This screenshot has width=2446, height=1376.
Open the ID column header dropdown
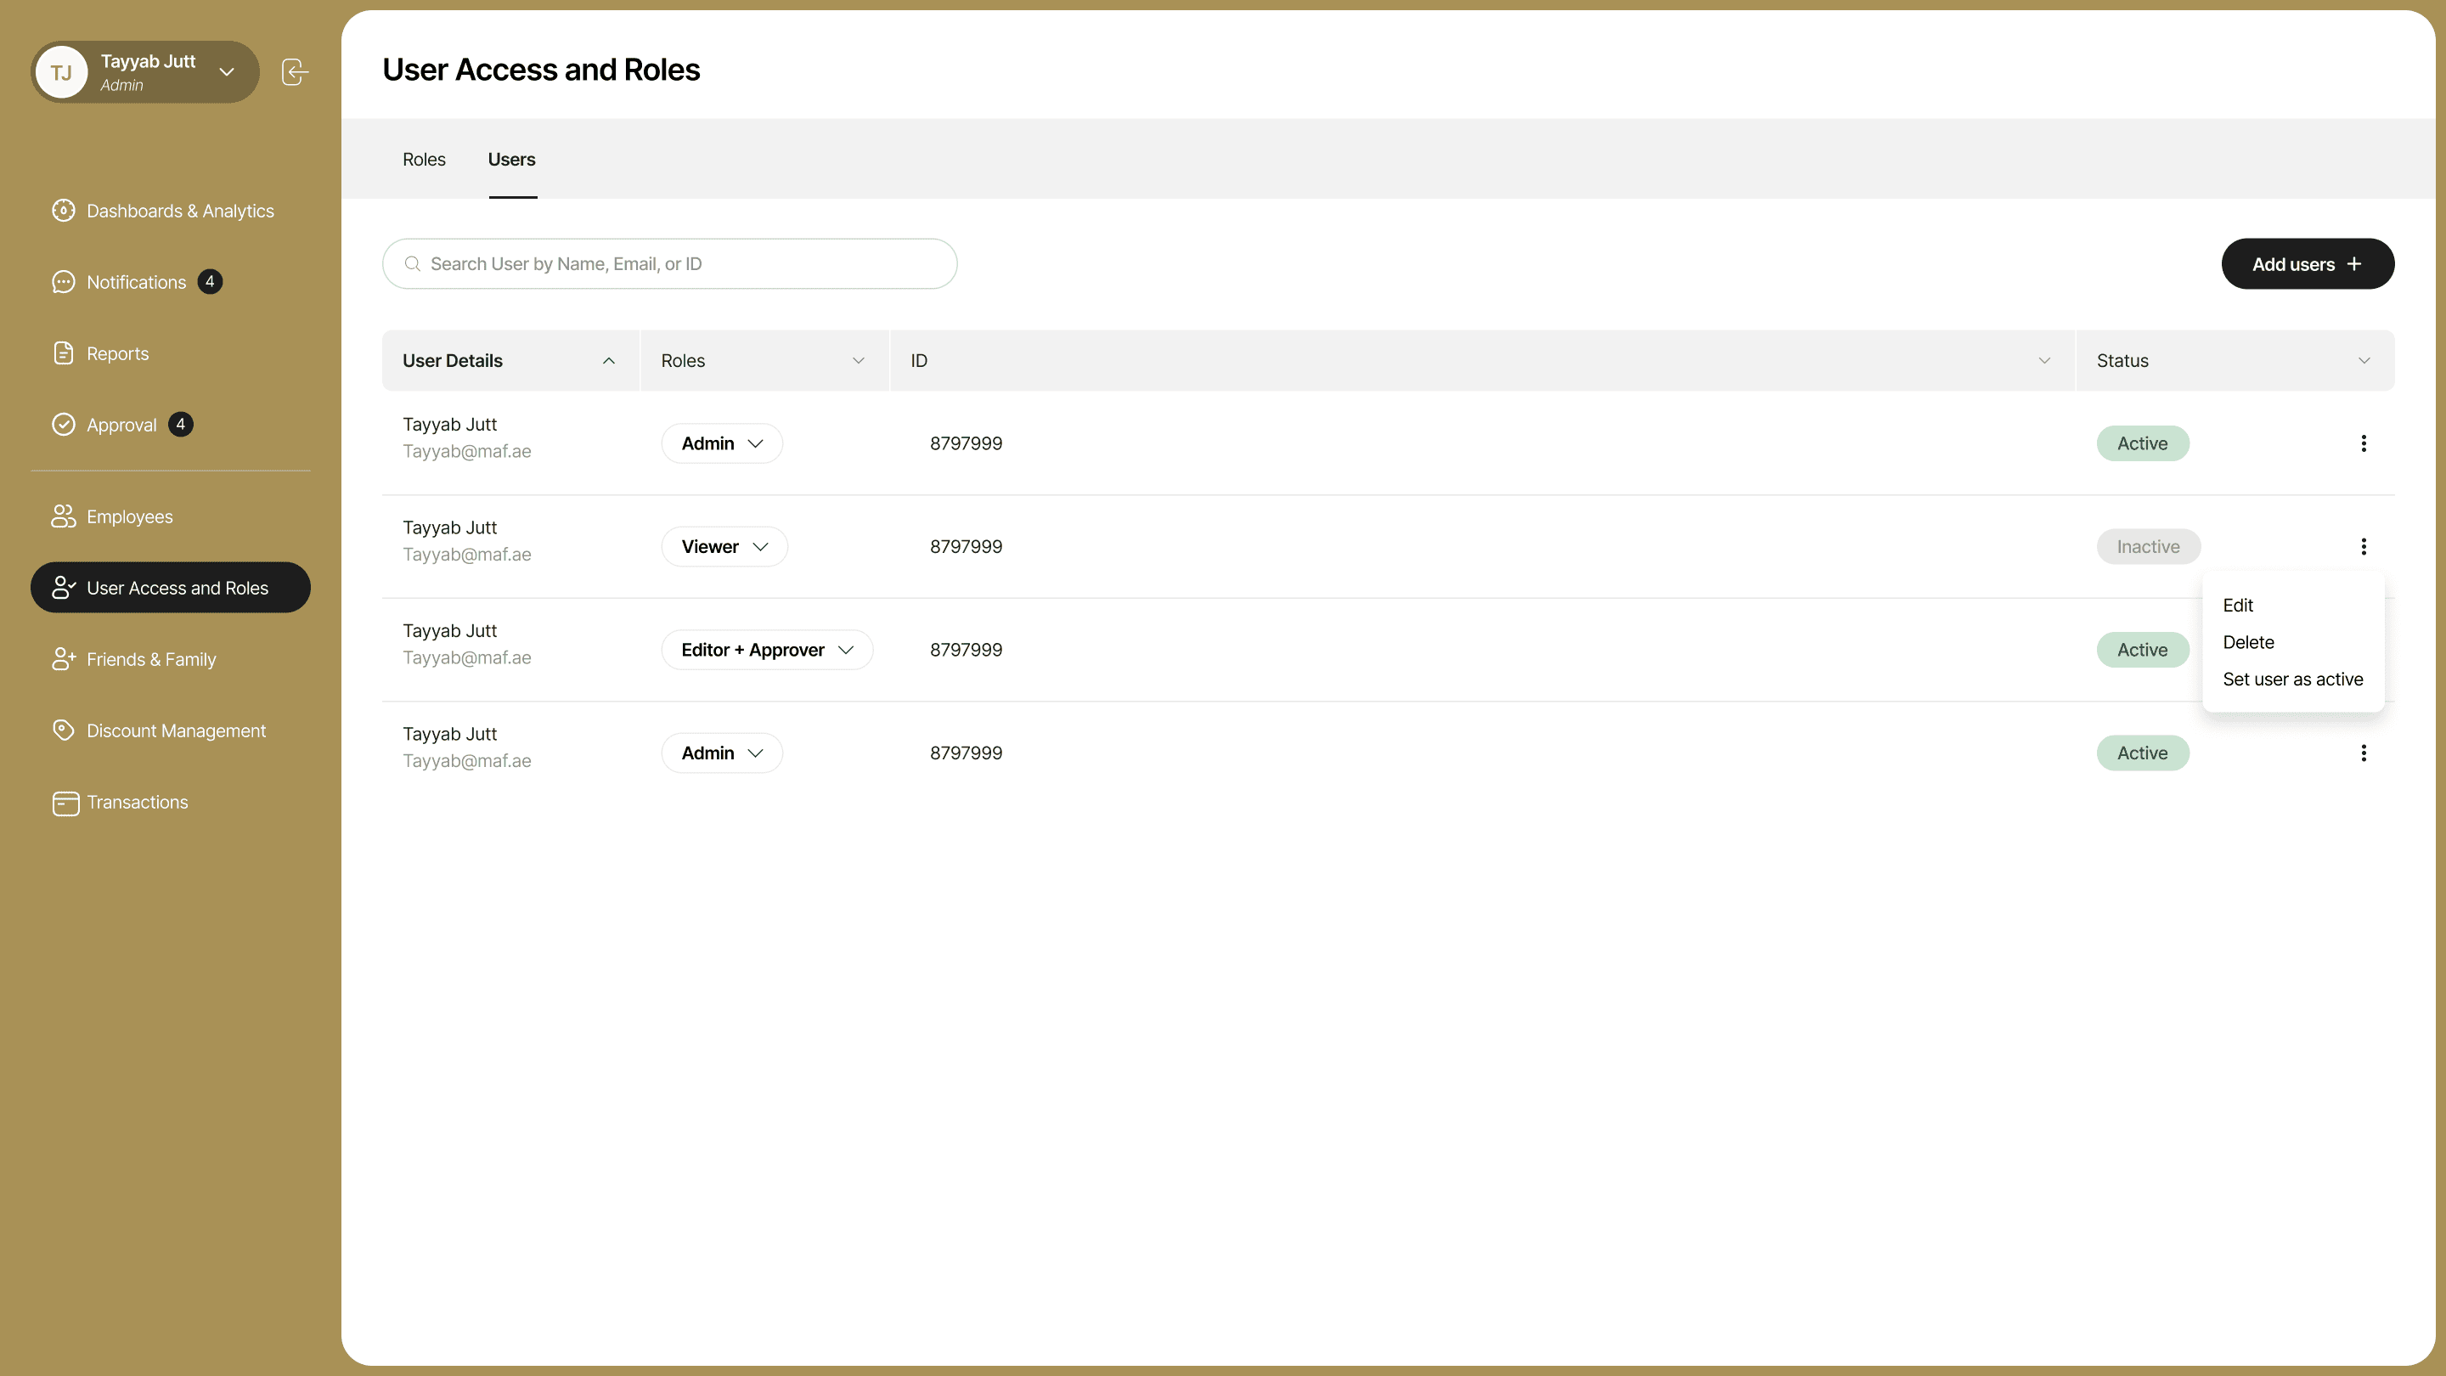pos(2044,361)
